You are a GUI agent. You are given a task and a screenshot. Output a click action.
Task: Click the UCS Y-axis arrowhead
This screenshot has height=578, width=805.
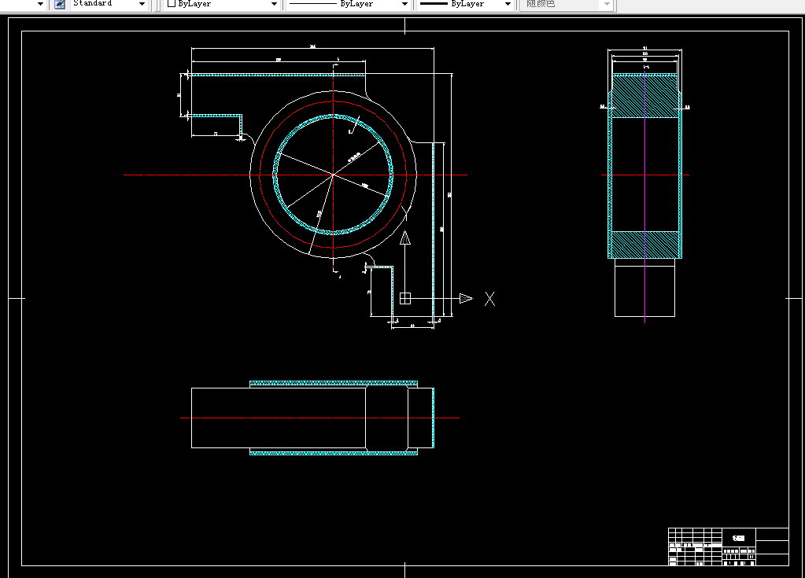coord(405,237)
